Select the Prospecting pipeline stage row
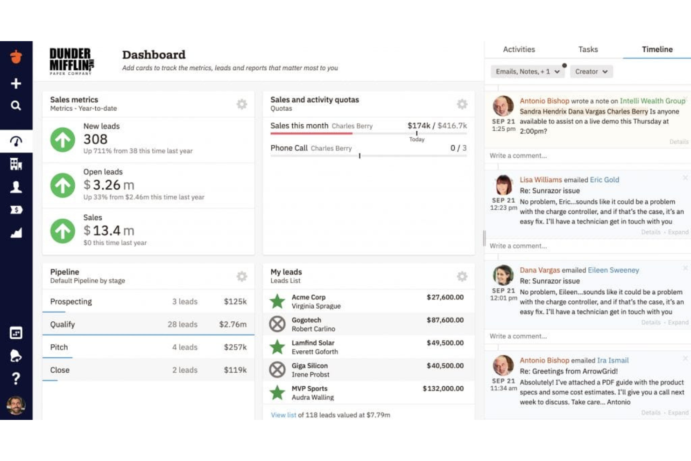The image size is (691, 461). (148, 301)
